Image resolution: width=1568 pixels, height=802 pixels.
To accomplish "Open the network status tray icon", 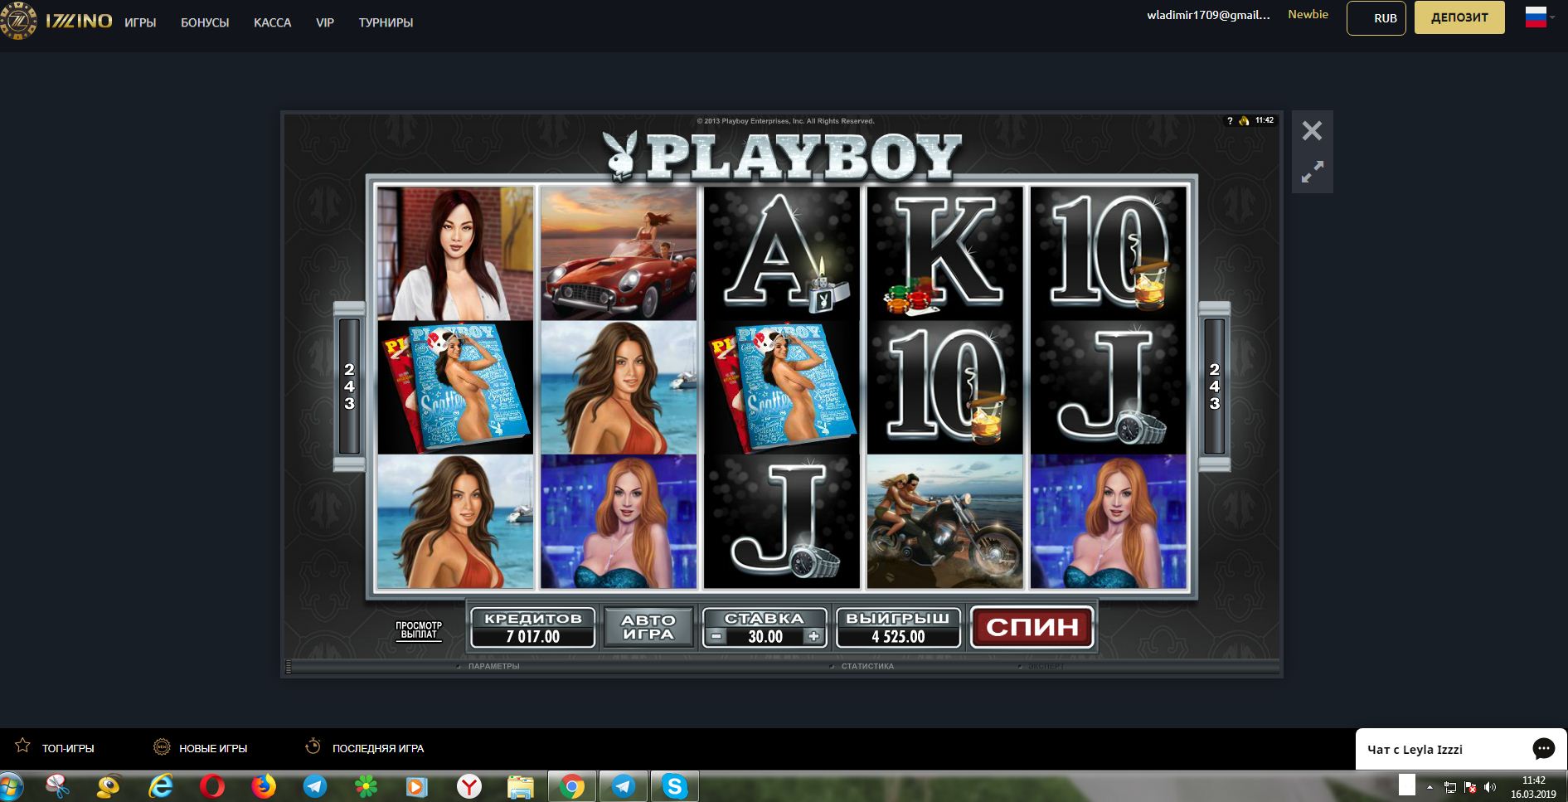I will [x=1450, y=786].
